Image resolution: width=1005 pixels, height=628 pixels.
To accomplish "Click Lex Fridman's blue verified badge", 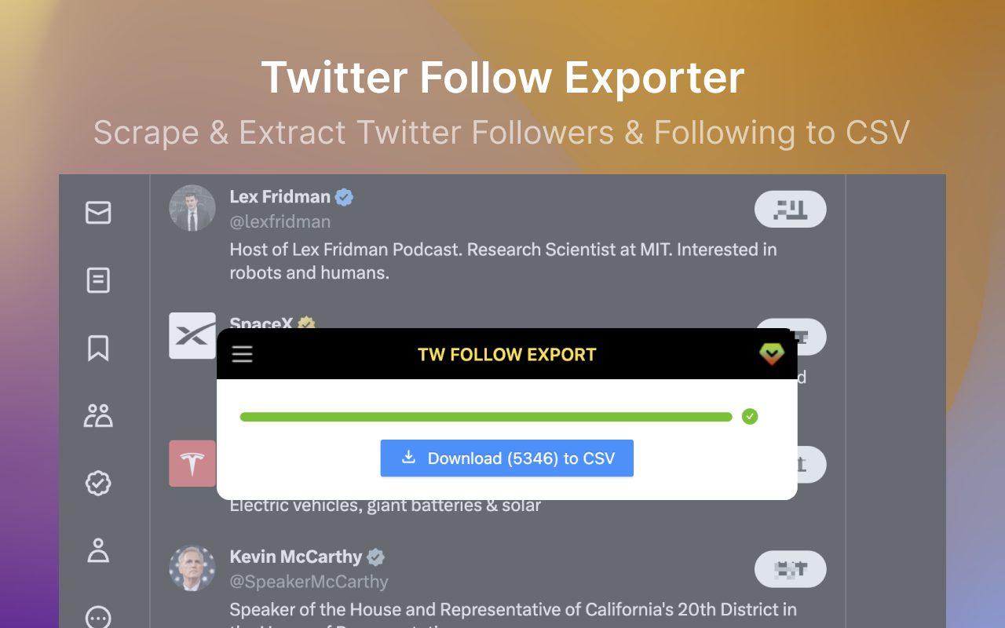I will click(x=343, y=196).
